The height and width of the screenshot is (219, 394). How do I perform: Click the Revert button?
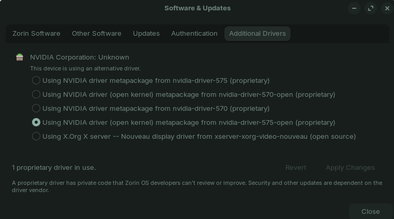[296, 168]
